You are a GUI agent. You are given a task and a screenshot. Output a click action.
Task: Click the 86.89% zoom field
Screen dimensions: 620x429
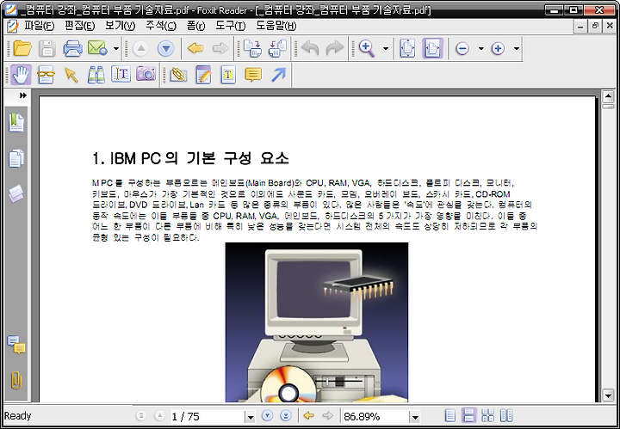376,416
